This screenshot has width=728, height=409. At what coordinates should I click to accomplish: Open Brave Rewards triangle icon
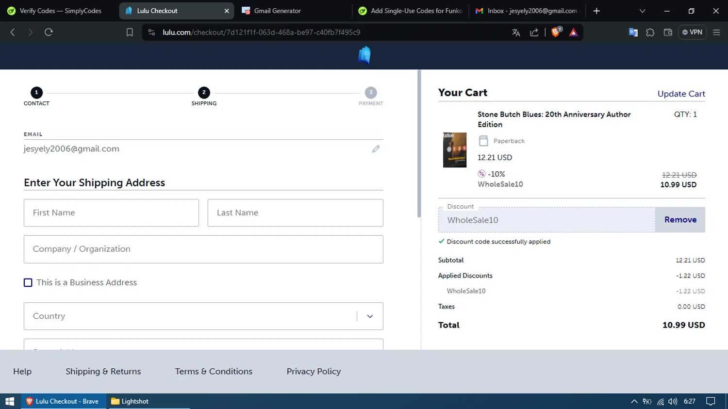tap(573, 33)
